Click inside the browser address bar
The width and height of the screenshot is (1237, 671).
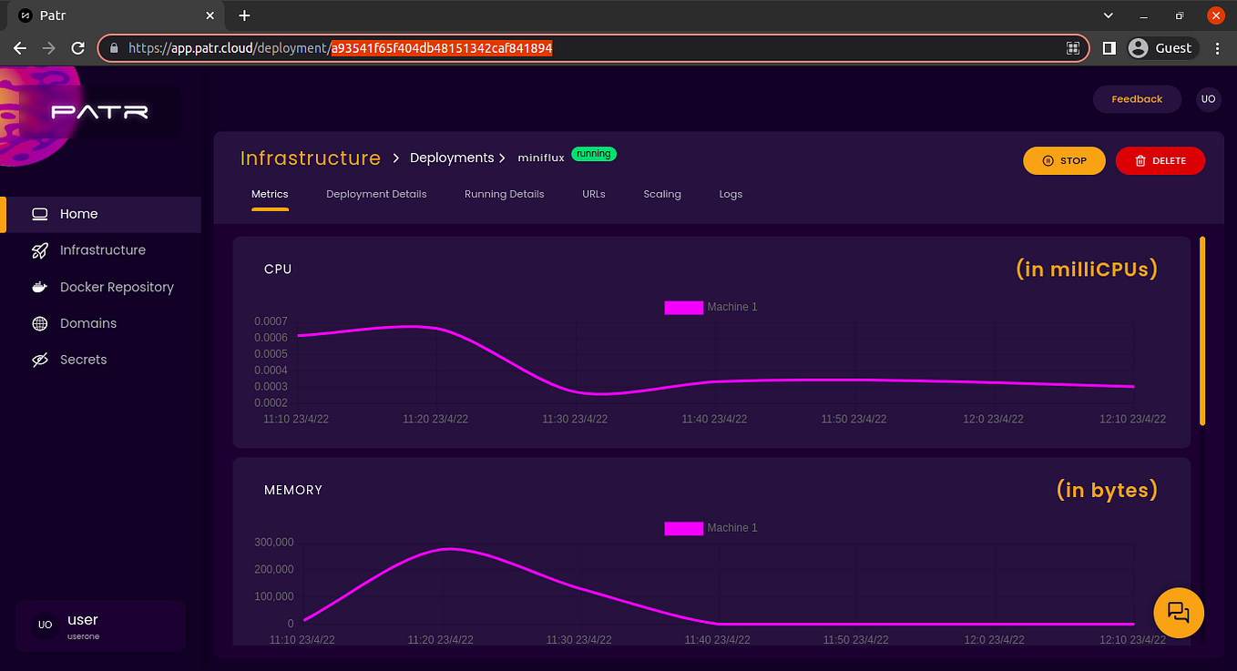click(547, 48)
